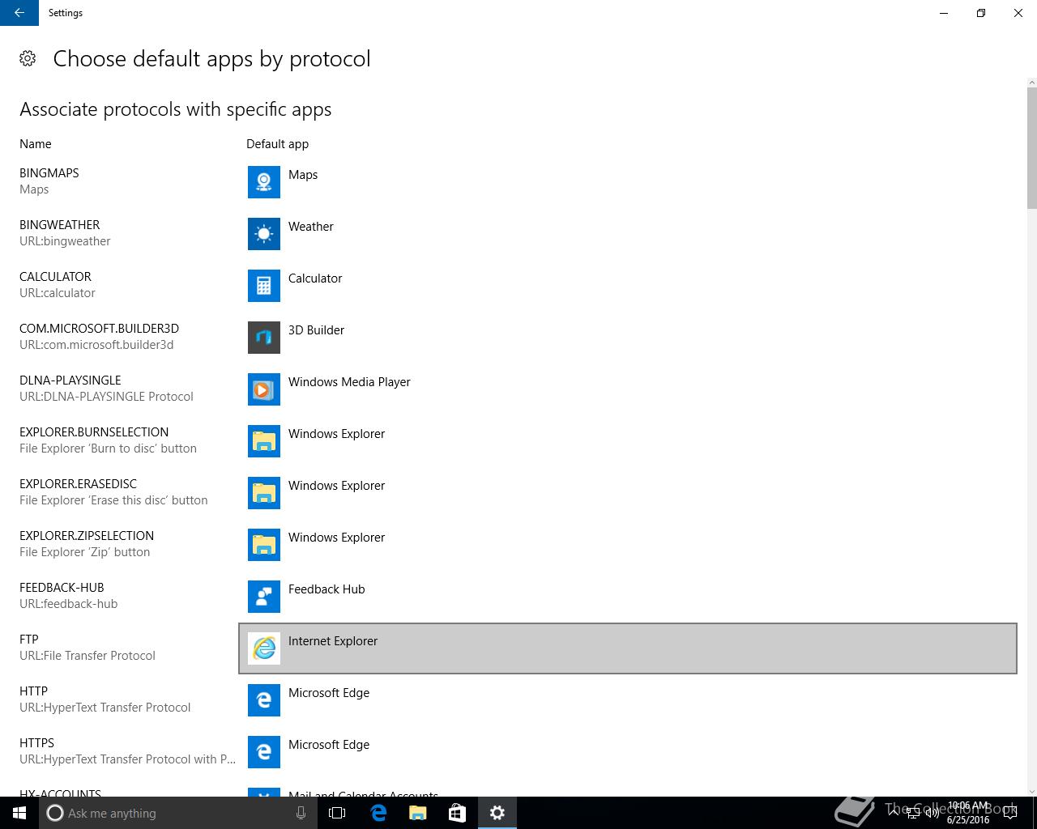Click the Internet Explorer icon for FTP

[264, 648]
